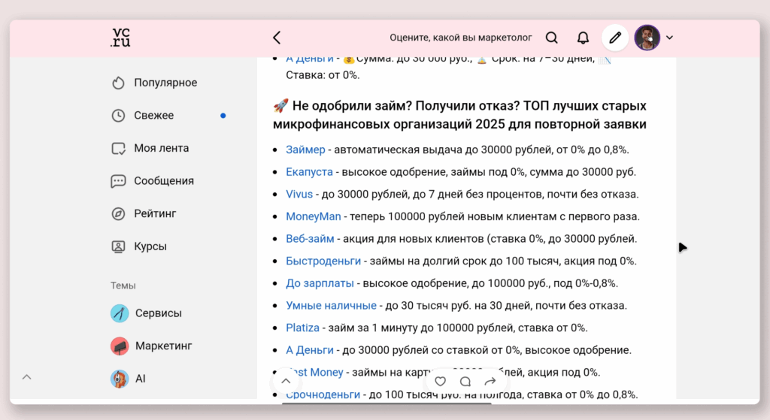Go to Моя лента

pyautogui.click(x=161, y=148)
